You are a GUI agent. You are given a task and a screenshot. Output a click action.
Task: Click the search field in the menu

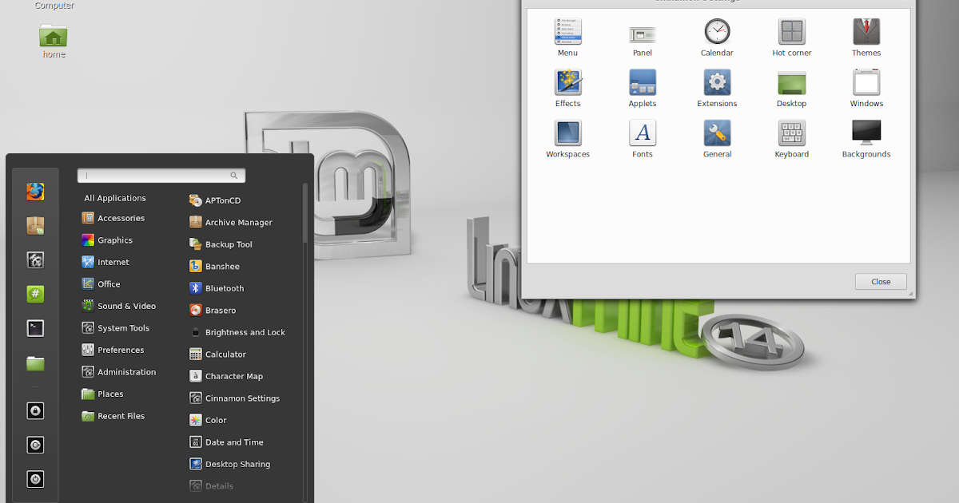pyautogui.click(x=160, y=175)
